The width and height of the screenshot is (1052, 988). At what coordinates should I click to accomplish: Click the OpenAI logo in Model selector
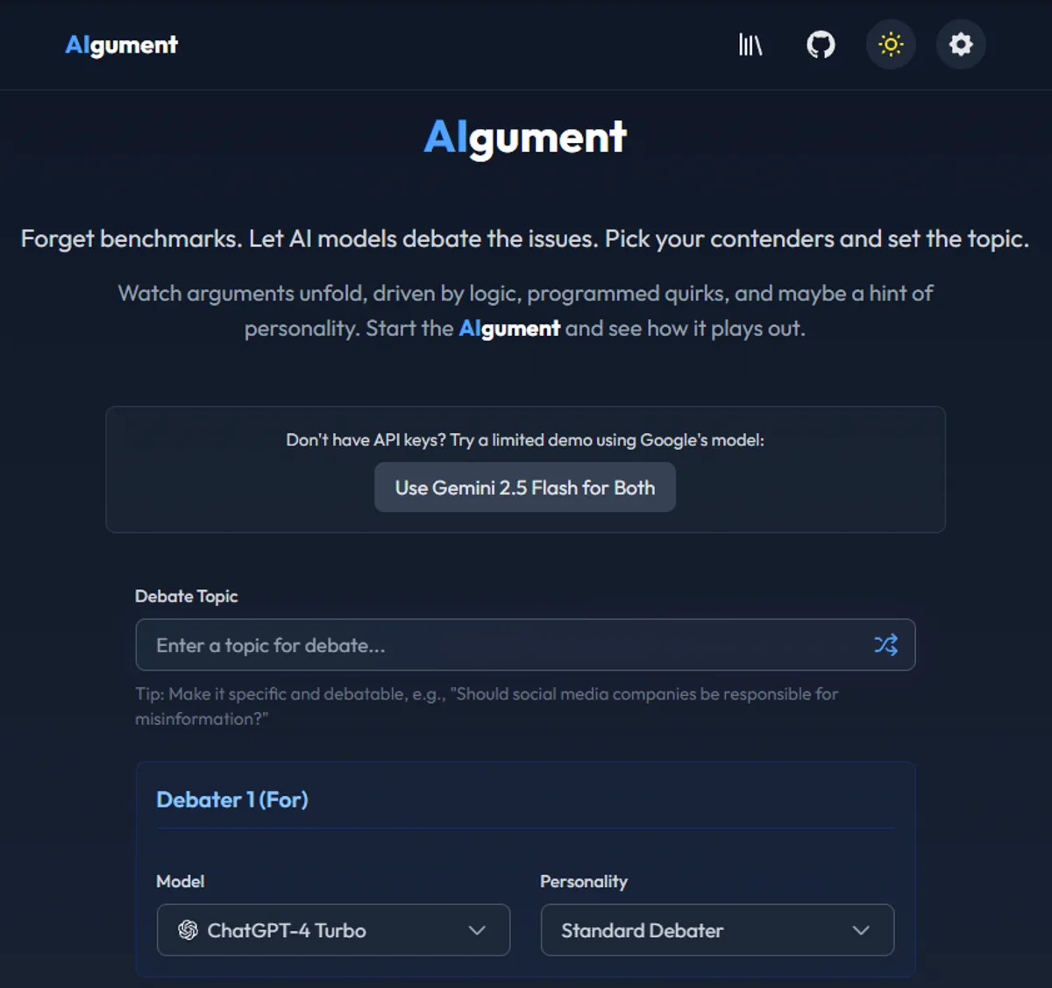[x=188, y=930]
